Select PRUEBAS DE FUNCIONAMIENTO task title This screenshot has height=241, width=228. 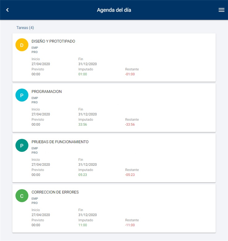click(60, 142)
